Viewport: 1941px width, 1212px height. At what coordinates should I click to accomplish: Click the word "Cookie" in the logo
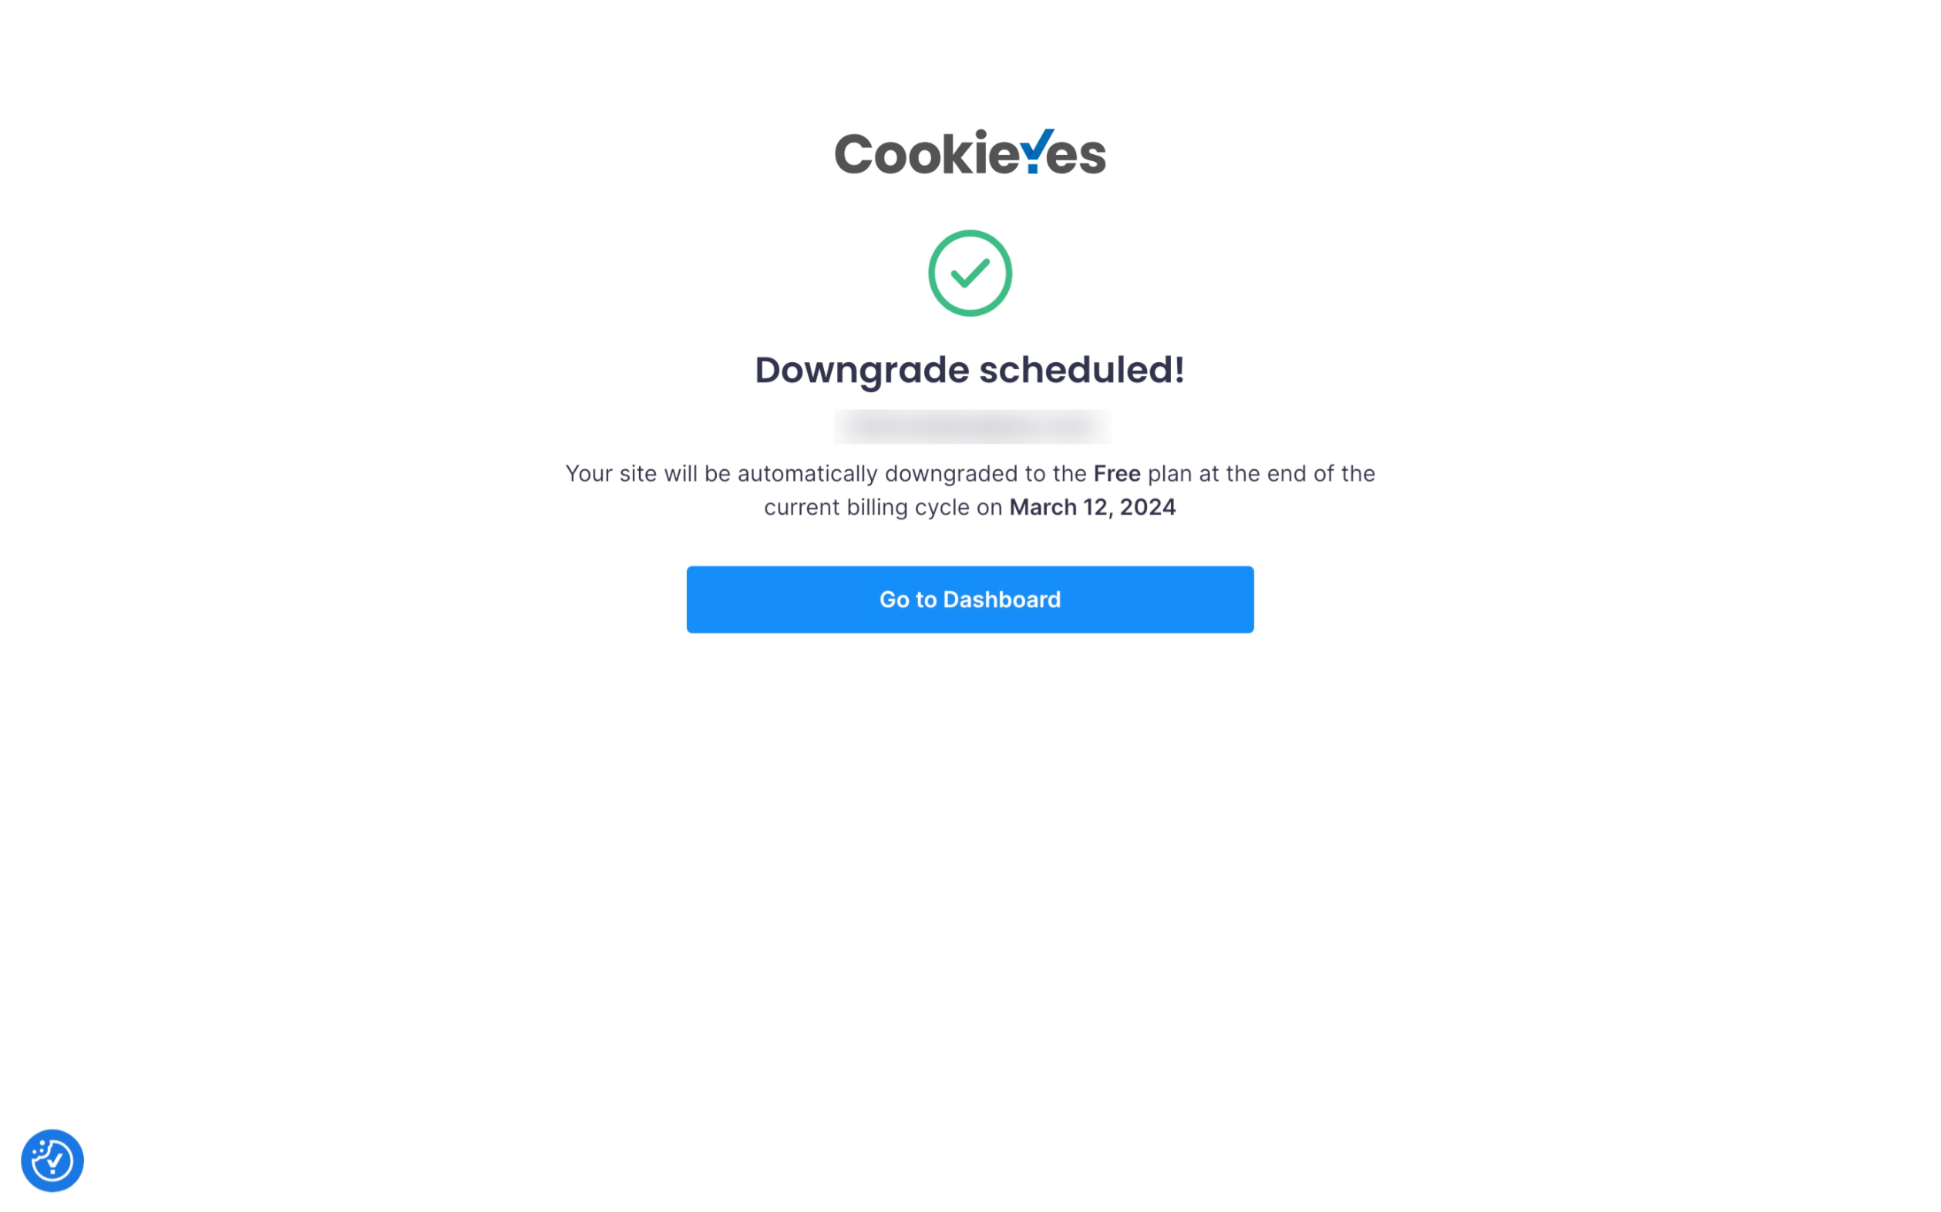point(926,153)
